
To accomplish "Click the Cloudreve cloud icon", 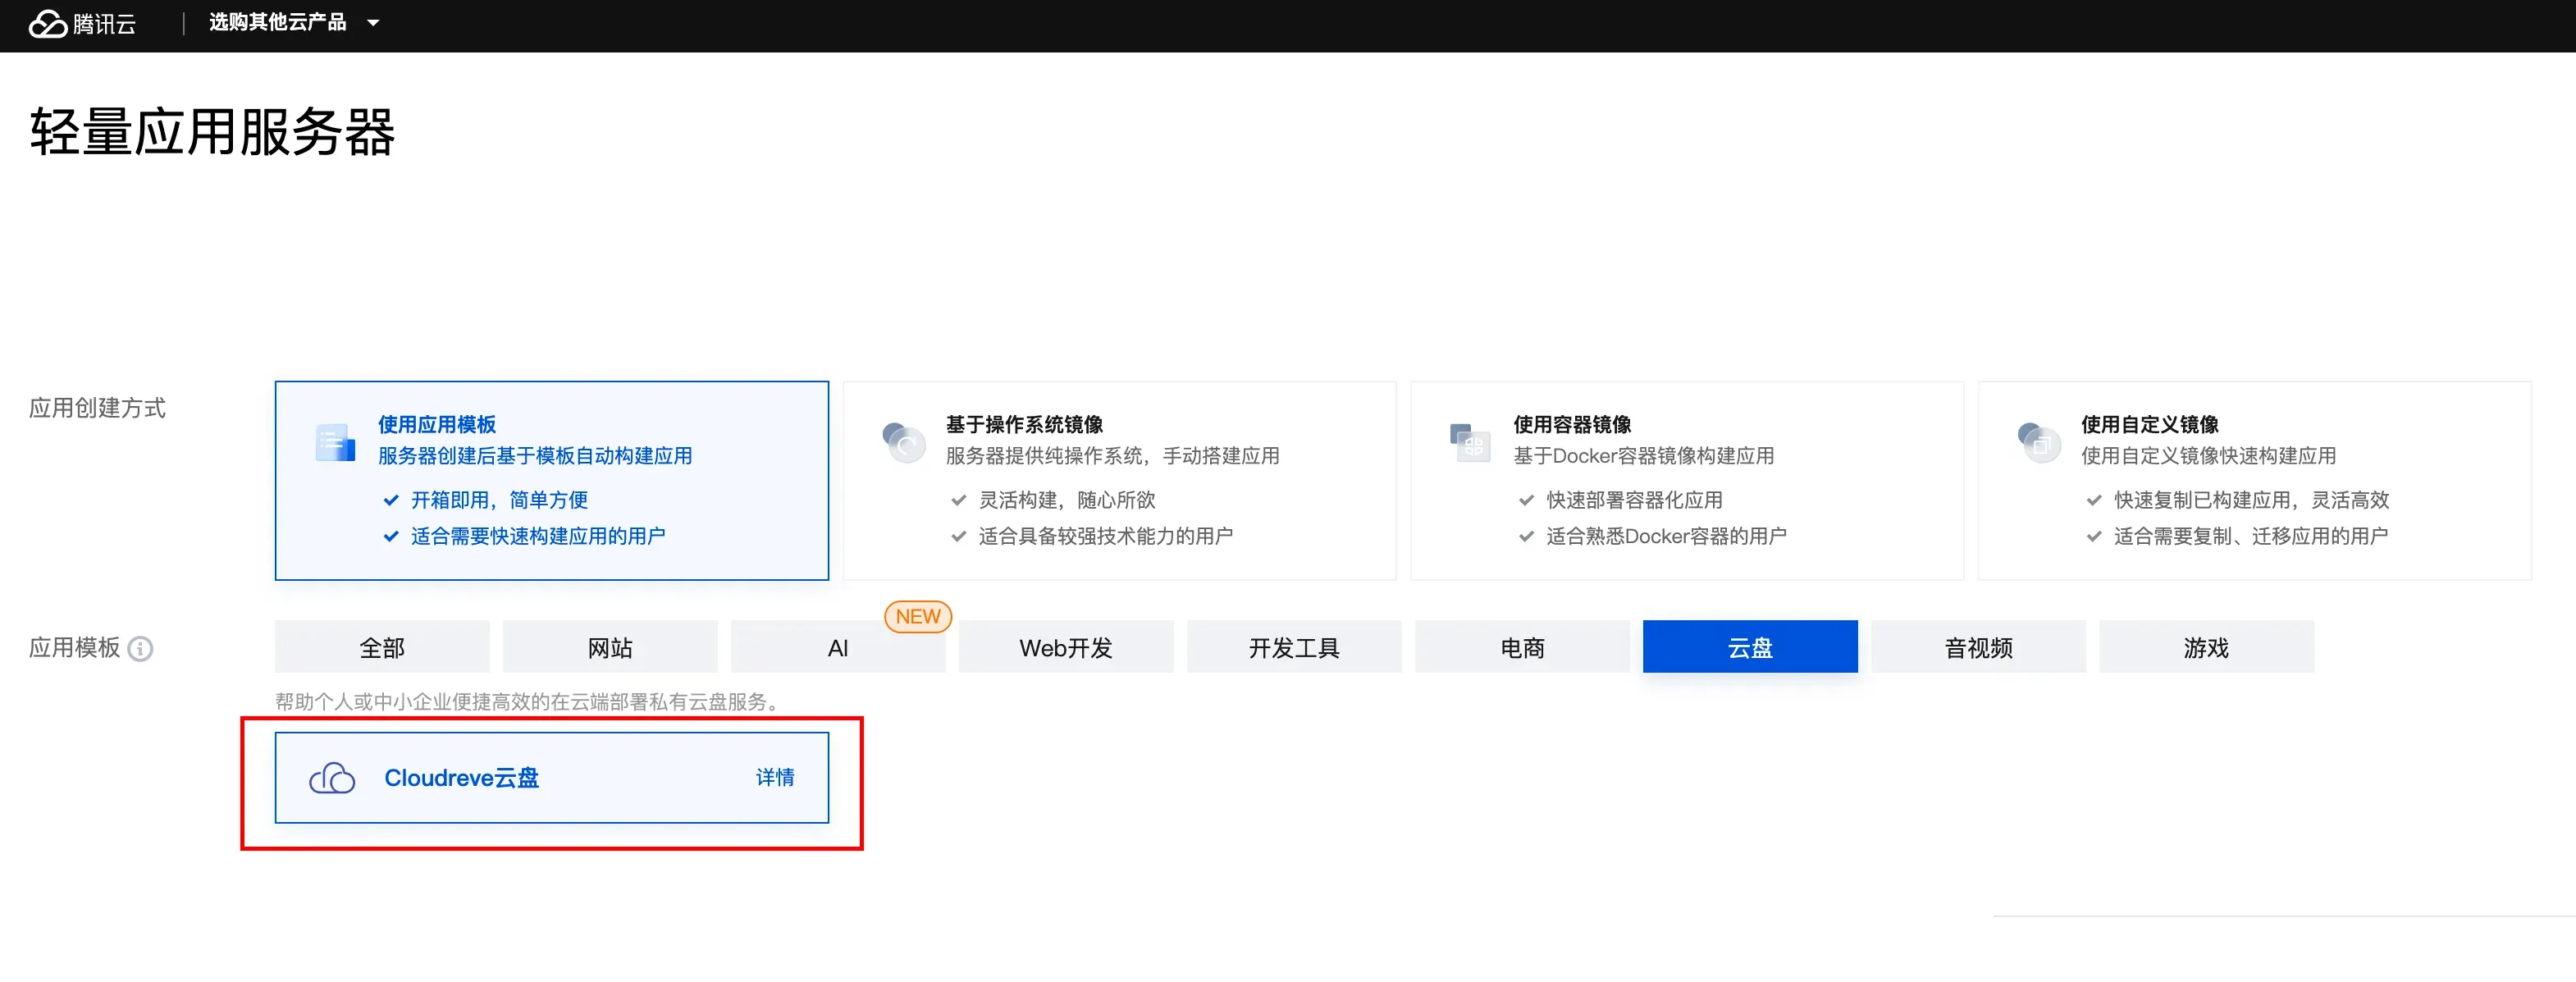I will tap(332, 778).
